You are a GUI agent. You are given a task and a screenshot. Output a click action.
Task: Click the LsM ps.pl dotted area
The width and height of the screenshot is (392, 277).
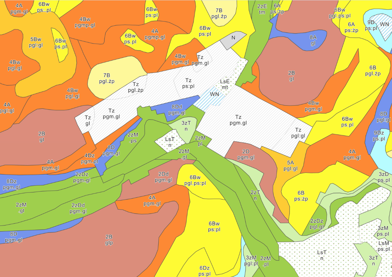pyautogui.click(x=384, y=246)
